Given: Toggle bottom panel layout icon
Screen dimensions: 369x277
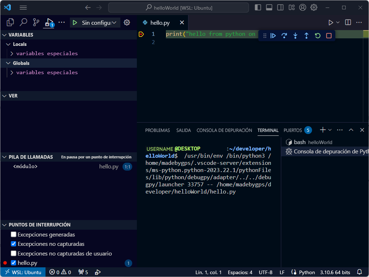Looking at the screenshot, I should click(269, 8).
